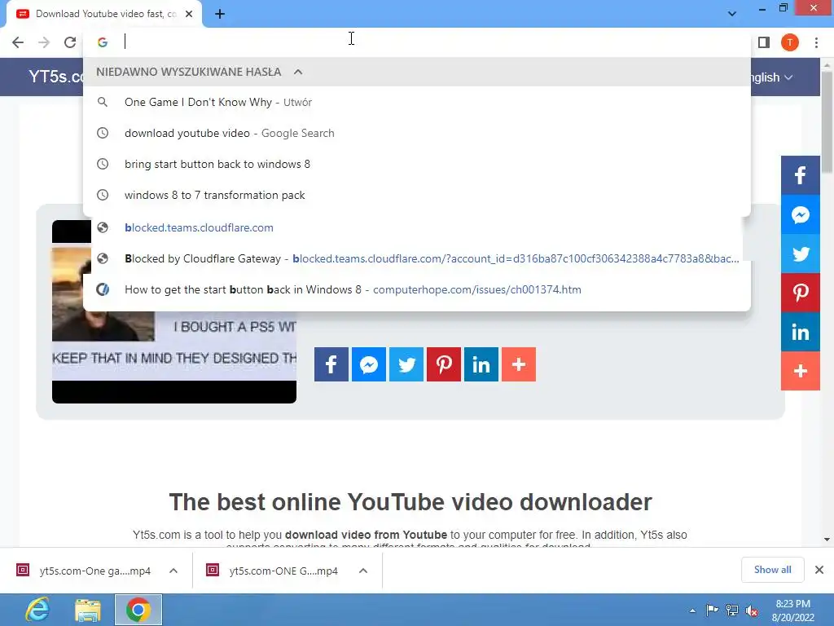Screen dimensions: 834x626
Task: Click Pinterest icon under the video
Action: (444, 364)
